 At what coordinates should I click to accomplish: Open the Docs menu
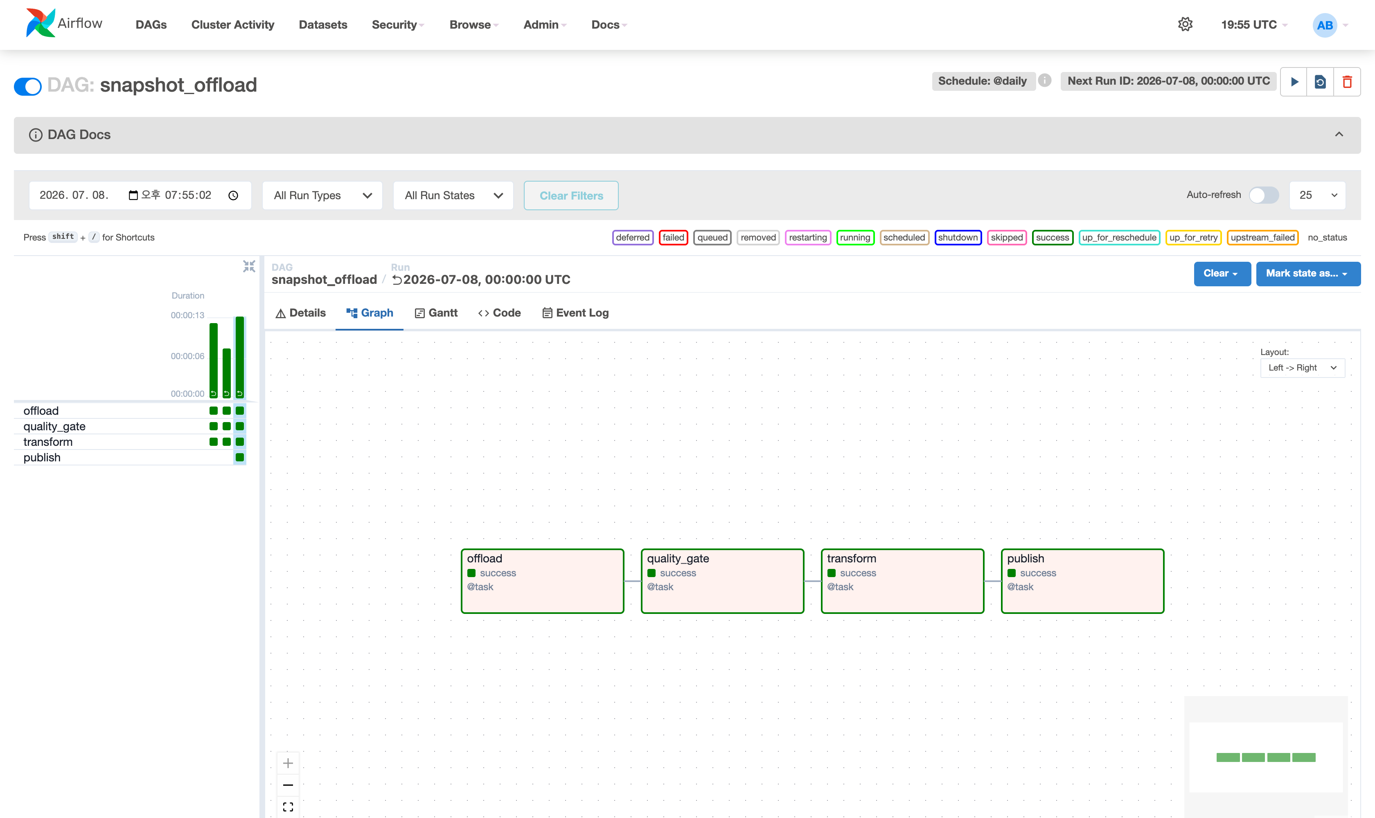pos(609,25)
